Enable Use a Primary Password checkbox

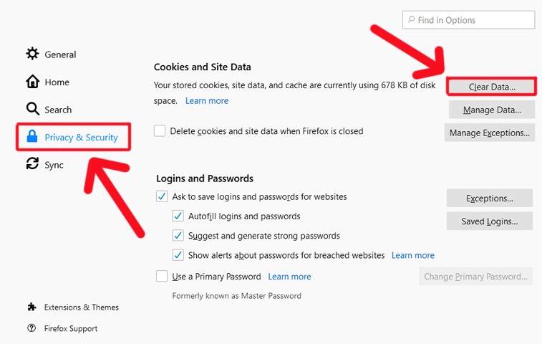162,276
